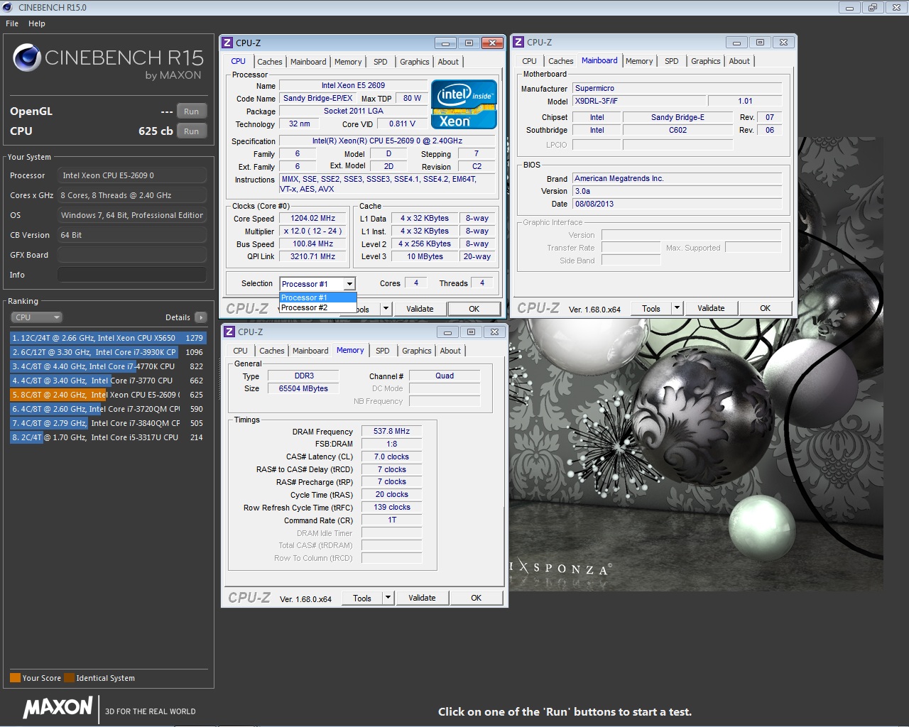Switch to Mainboard tab in Memory CPU-Z window
Screen dimensions: 909x727
click(x=310, y=351)
